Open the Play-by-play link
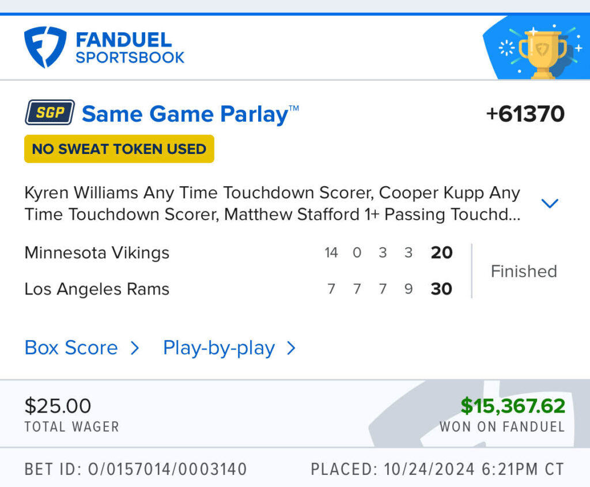590x487 pixels. tap(219, 348)
